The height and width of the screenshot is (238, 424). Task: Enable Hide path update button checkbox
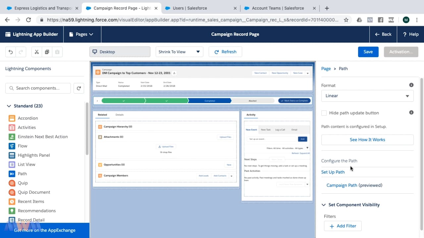(324, 113)
